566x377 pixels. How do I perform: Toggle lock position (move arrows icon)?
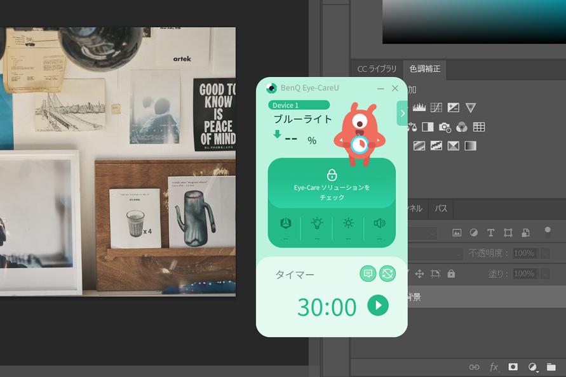[x=419, y=274]
